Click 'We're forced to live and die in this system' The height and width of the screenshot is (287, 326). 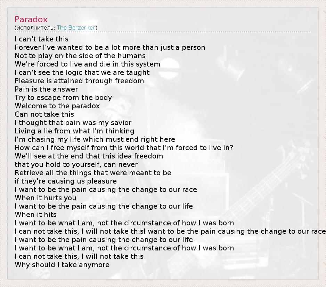coord(87,64)
